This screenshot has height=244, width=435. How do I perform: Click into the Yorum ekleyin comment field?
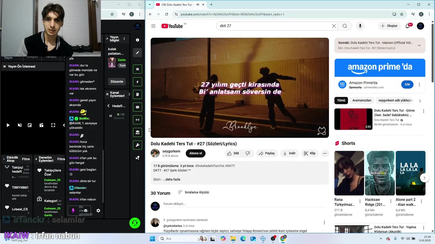pos(244,204)
